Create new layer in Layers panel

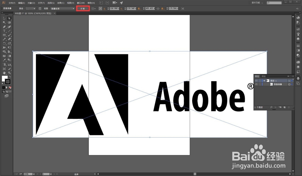pos(284,107)
